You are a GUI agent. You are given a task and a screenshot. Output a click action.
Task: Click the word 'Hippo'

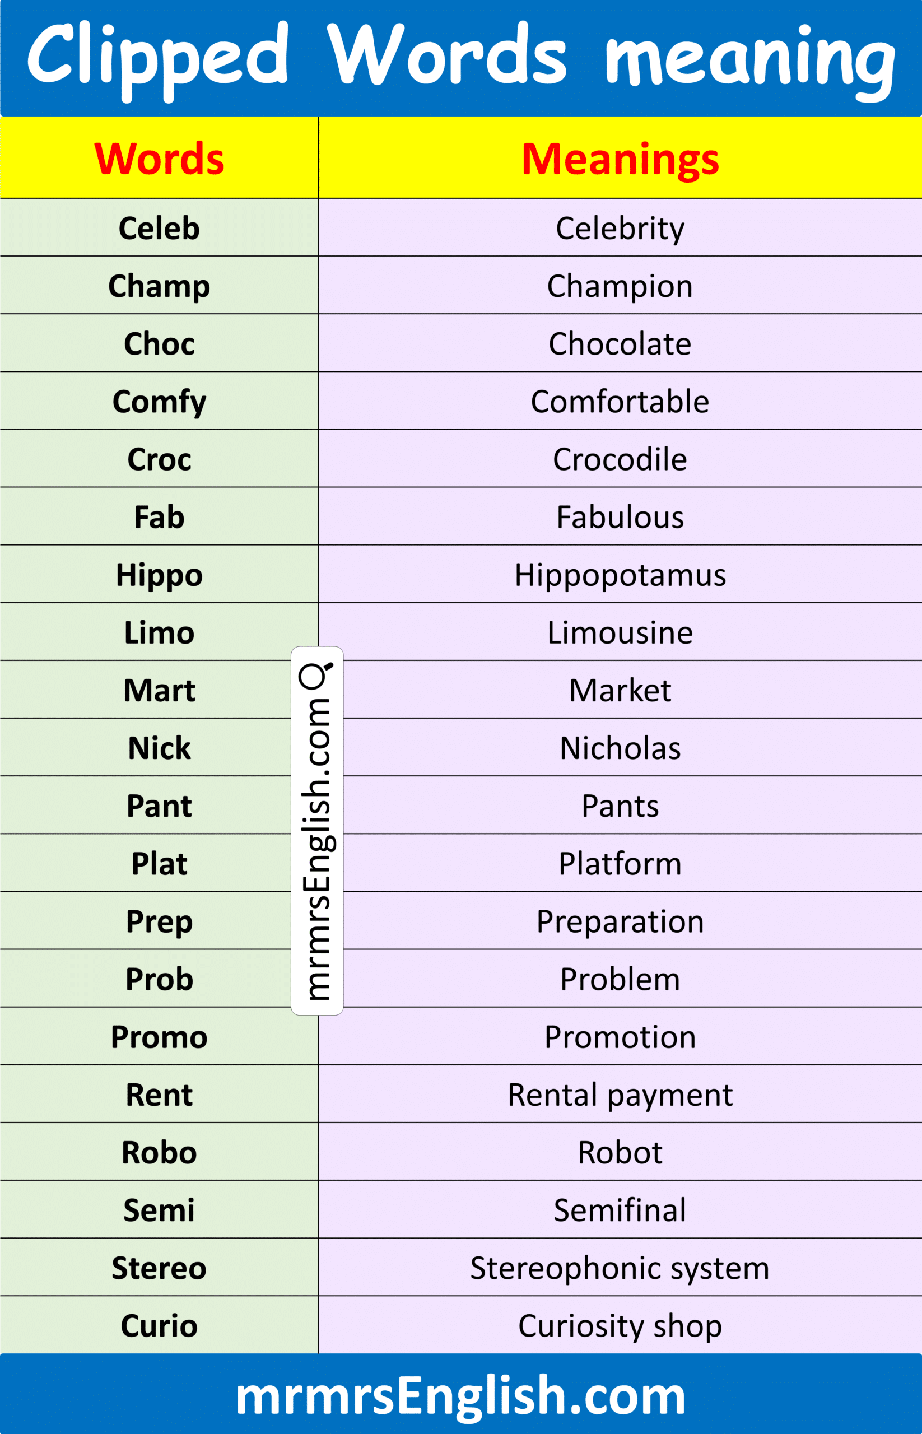pyautogui.click(x=159, y=575)
